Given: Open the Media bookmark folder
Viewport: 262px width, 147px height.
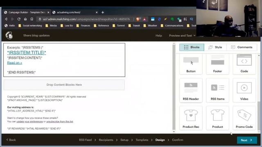Looking at the screenshot, I should point(51,26).
